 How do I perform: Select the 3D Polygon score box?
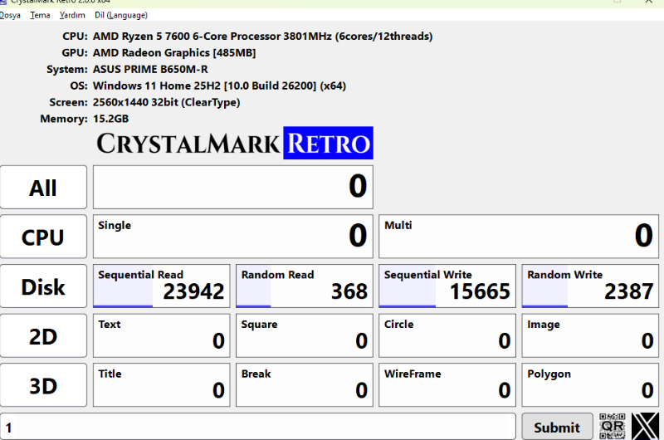pos(590,385)
